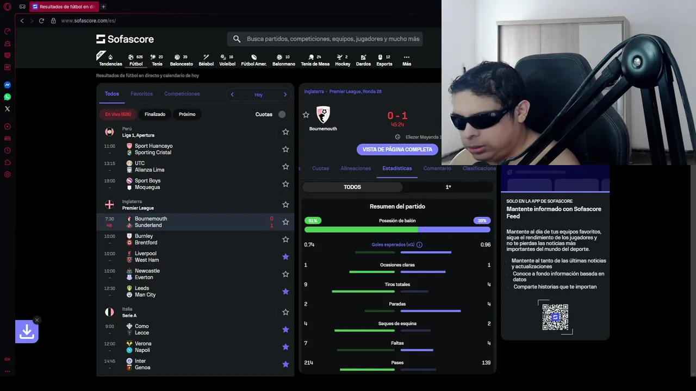Viewport: 696px width, 391px height.
Task: Open Tendencias trending section
Action: [x=110, y=60]
